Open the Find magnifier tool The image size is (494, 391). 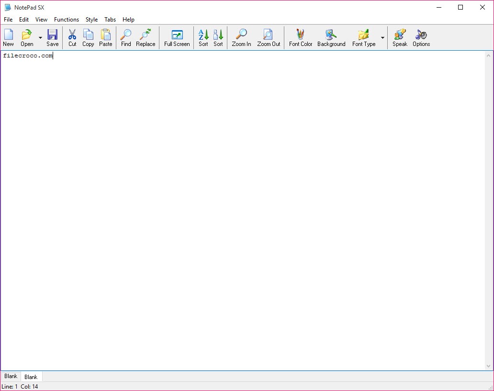[x=126, y=37]
